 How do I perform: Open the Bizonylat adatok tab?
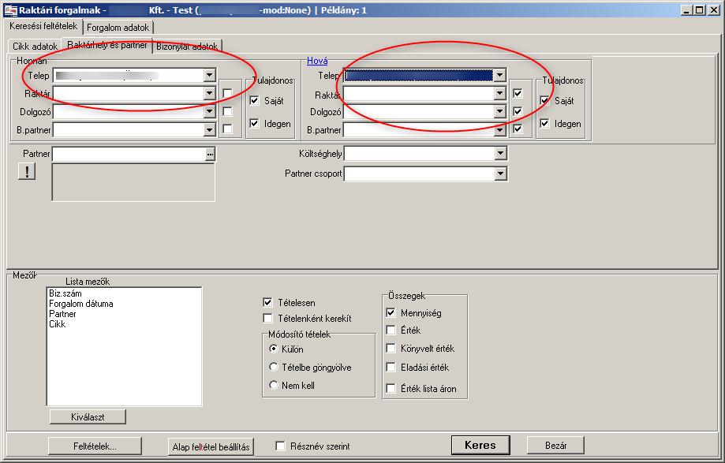pyautogui.click(x=187, y=47)
